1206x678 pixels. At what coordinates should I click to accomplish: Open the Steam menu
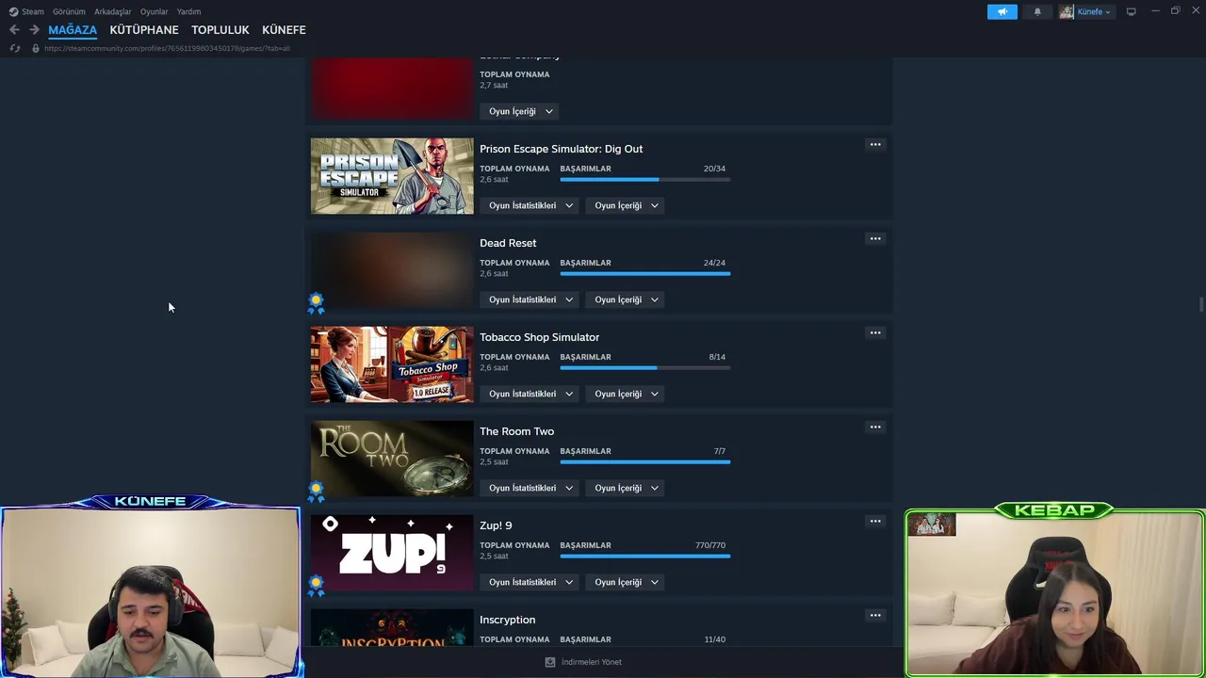[33, 11]
